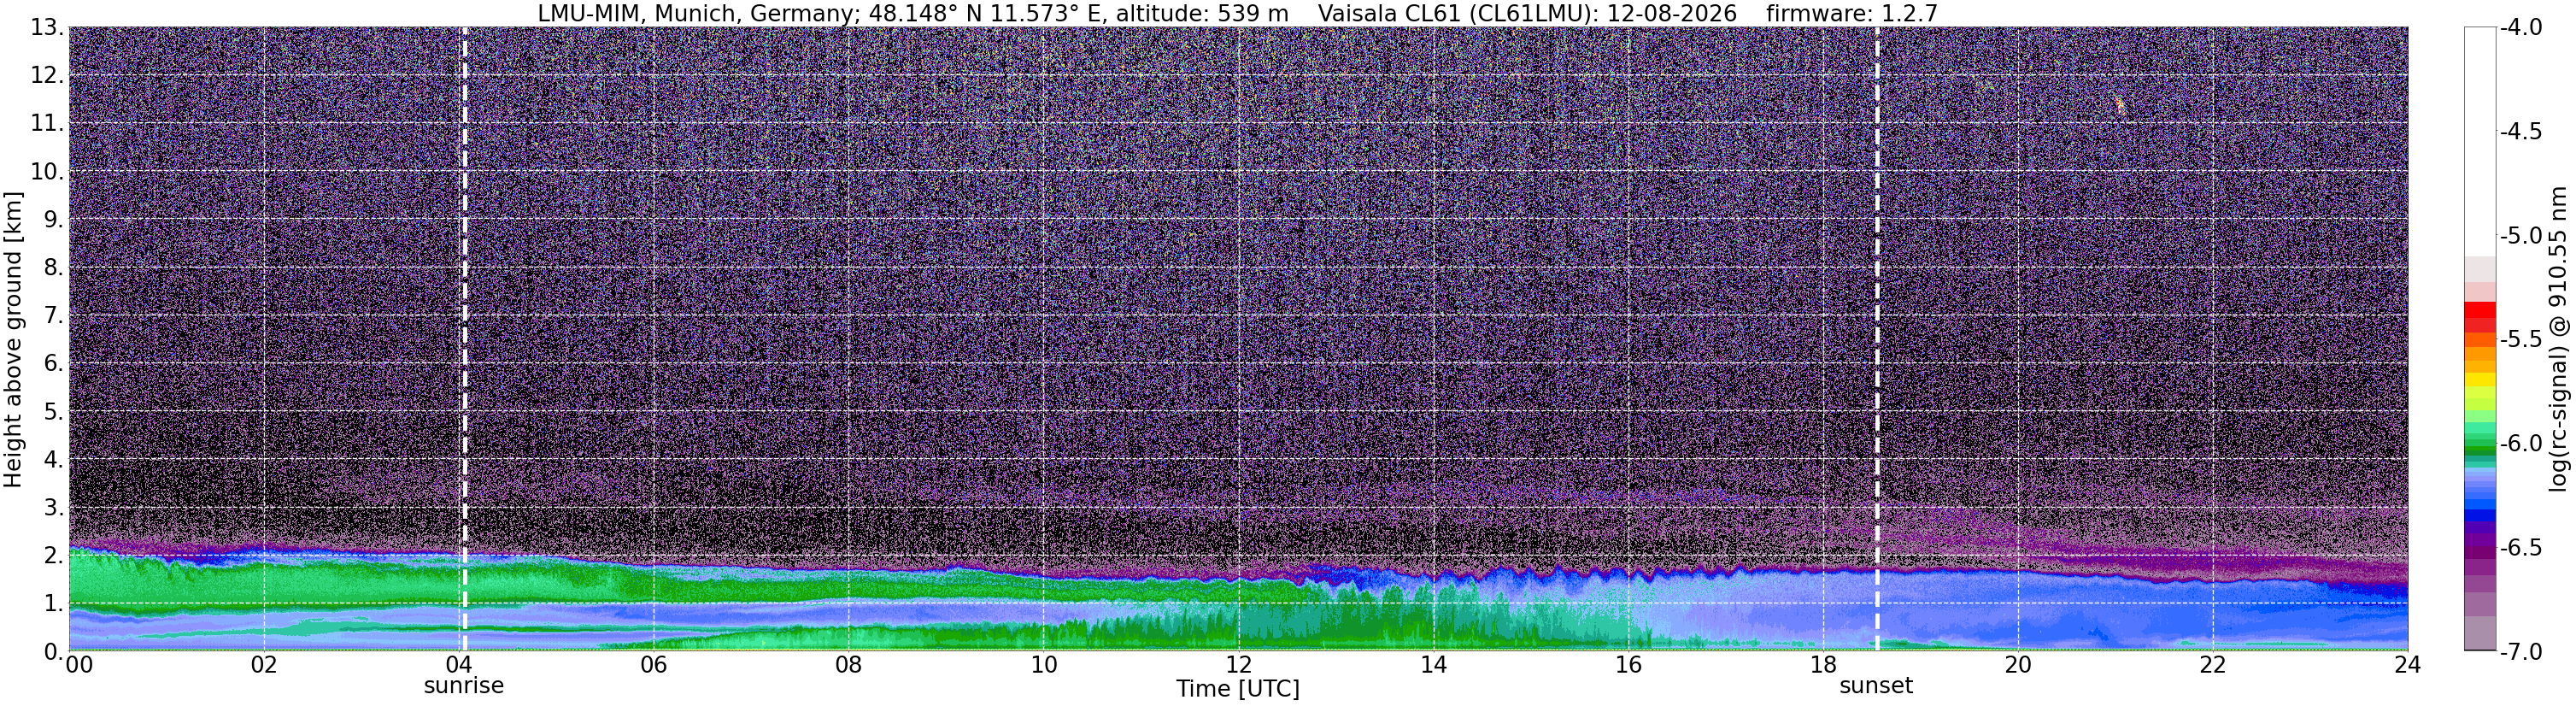Click the height tick label '3.'
The height and width of the screenshot is (706, 2576).
coord(53,508)
